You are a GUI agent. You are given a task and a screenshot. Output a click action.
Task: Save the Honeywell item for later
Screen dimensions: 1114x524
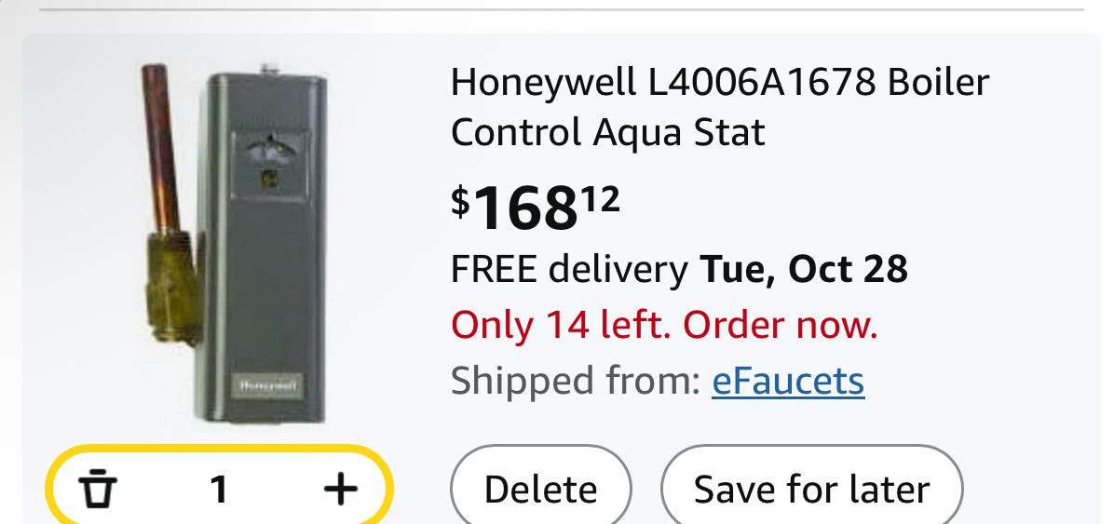[x=811, y=490]
